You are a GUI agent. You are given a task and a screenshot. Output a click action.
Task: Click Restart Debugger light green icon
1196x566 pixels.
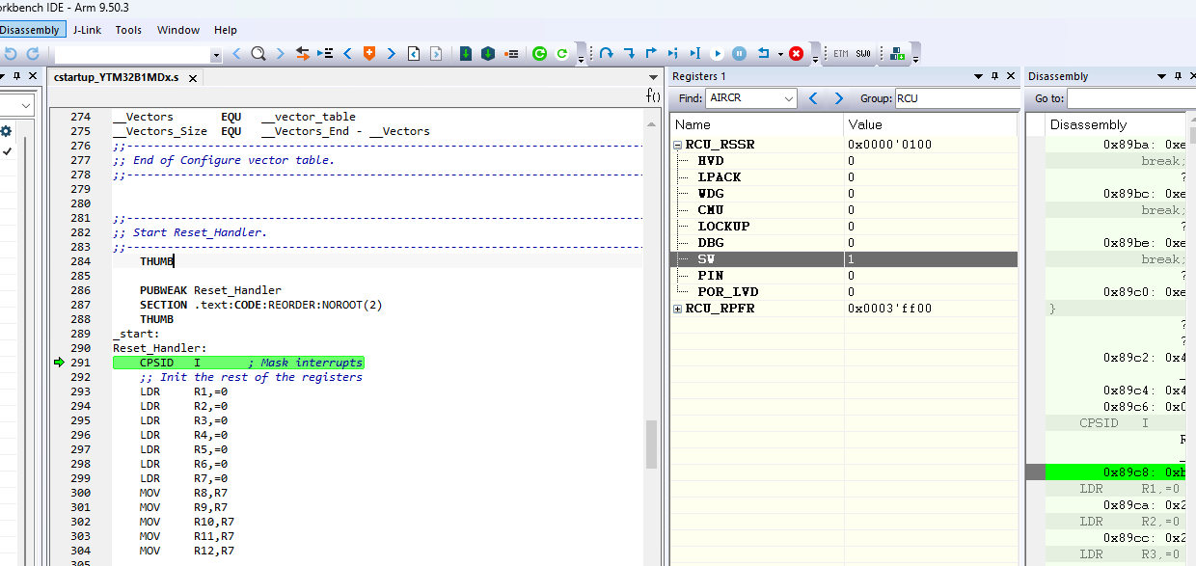[562, 54]
